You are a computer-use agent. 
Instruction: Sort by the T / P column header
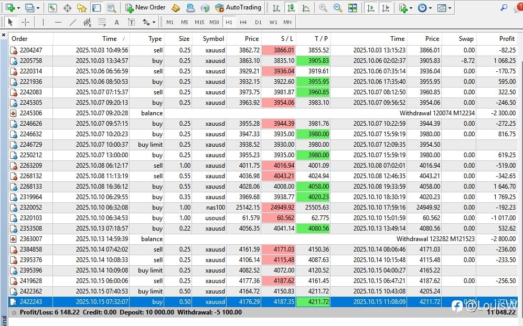pos(313,39)
